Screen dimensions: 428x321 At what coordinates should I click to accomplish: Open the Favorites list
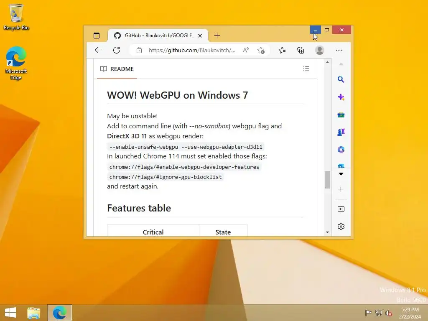coord(282,50)
